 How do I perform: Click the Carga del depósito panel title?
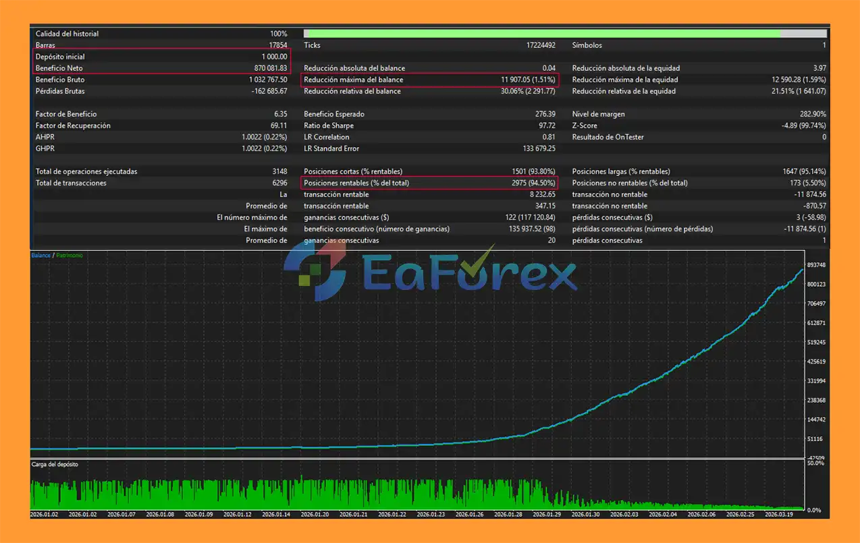click(55, 465)
